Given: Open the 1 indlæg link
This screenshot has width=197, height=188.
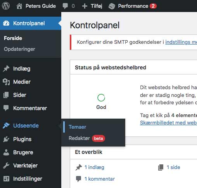Looking at the screenshot, I should 94,167.
